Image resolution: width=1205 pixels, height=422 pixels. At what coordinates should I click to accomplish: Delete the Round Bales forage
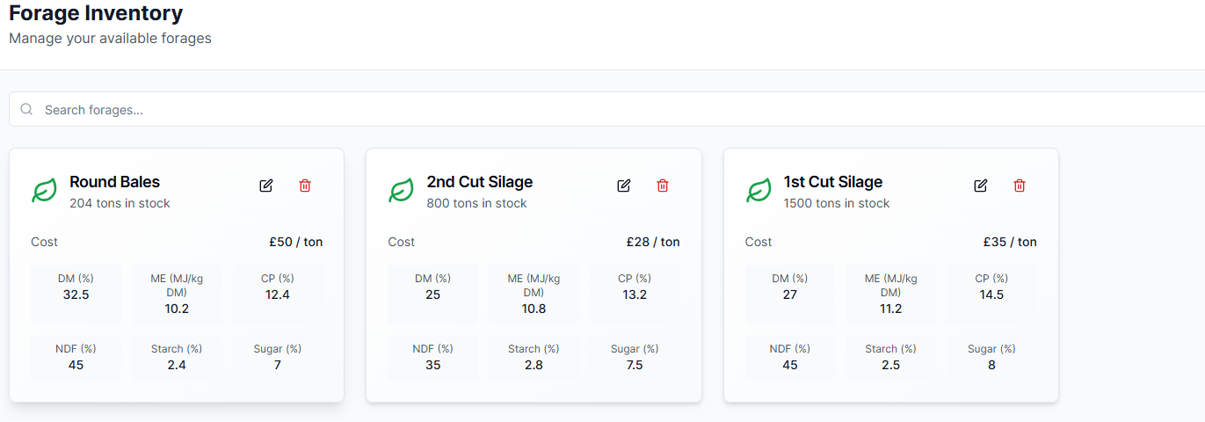click(x=305, y=186)
